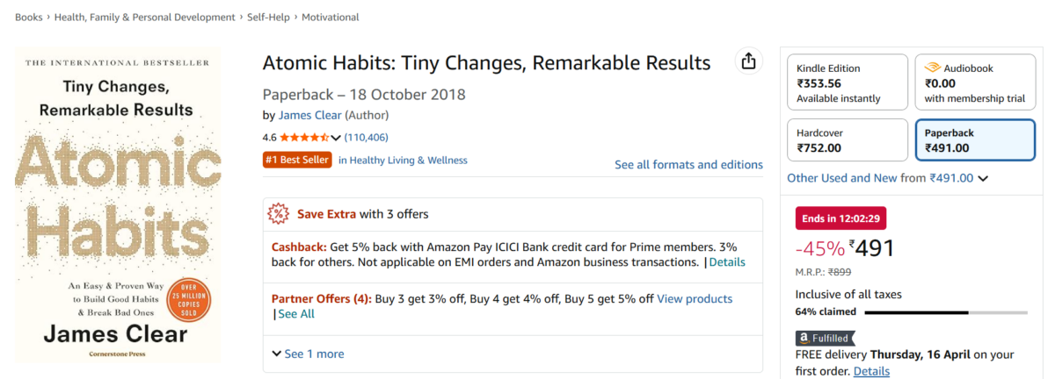Click the Save Extra discount badge icon
Viewport: 1055px width, 379px height.
tap(280, 213)
